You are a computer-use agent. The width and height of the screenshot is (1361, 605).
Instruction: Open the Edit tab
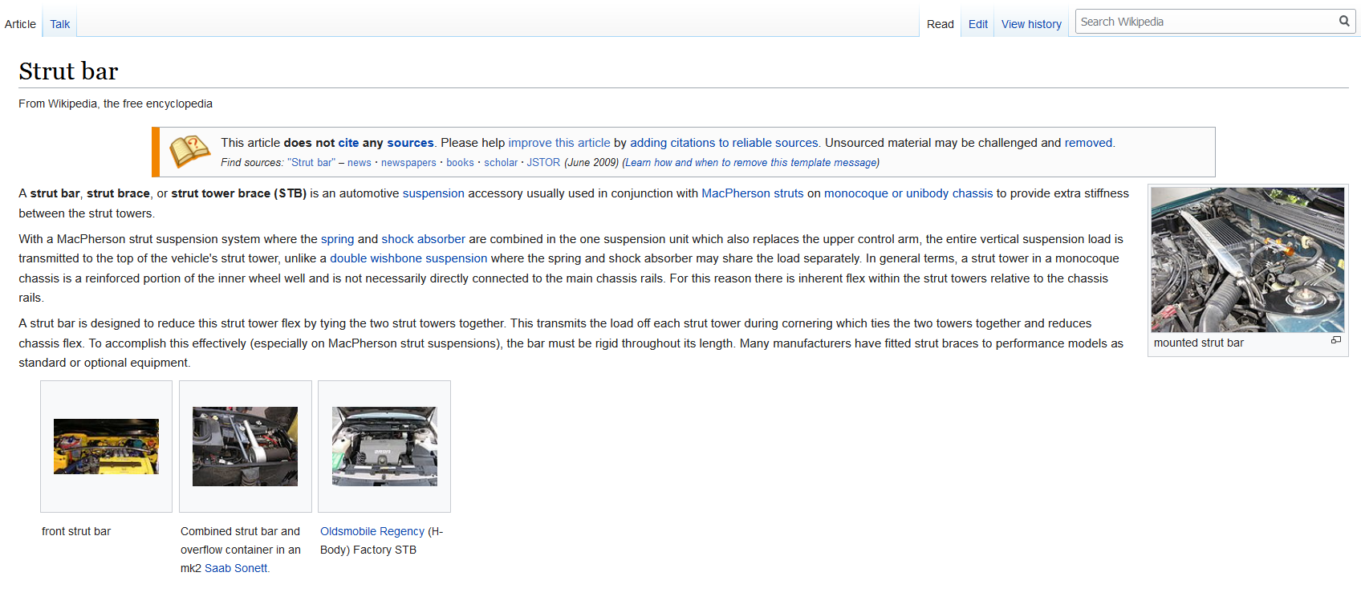point(977,24)
